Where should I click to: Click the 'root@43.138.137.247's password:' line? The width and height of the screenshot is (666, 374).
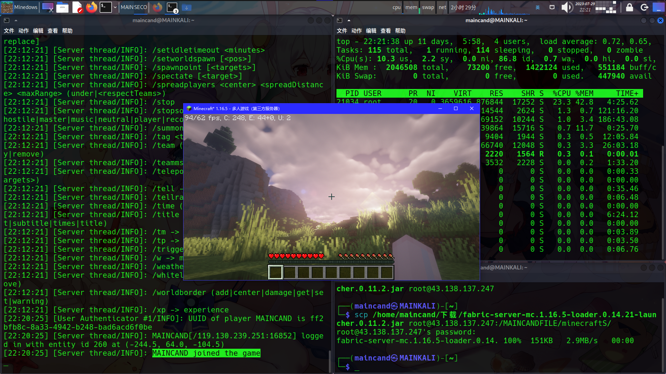[406, 332]
